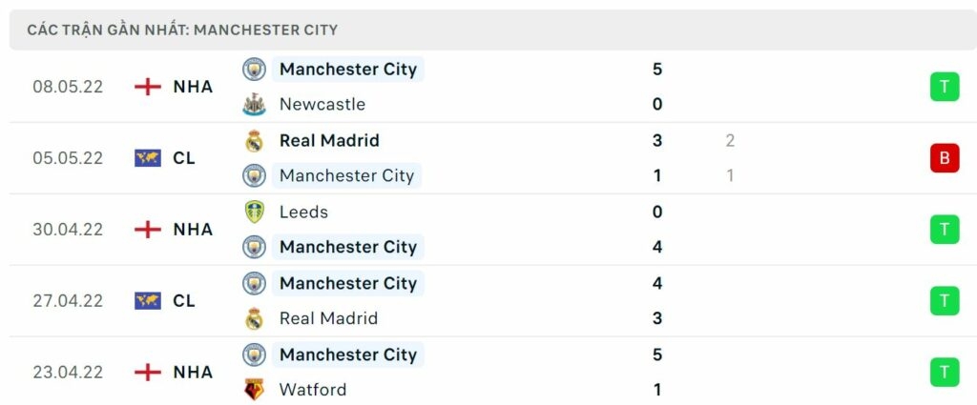977x405 pixels.
Task: Click the 08.05.22 match date
Action: pyautogui.click(x=68, y=87)
